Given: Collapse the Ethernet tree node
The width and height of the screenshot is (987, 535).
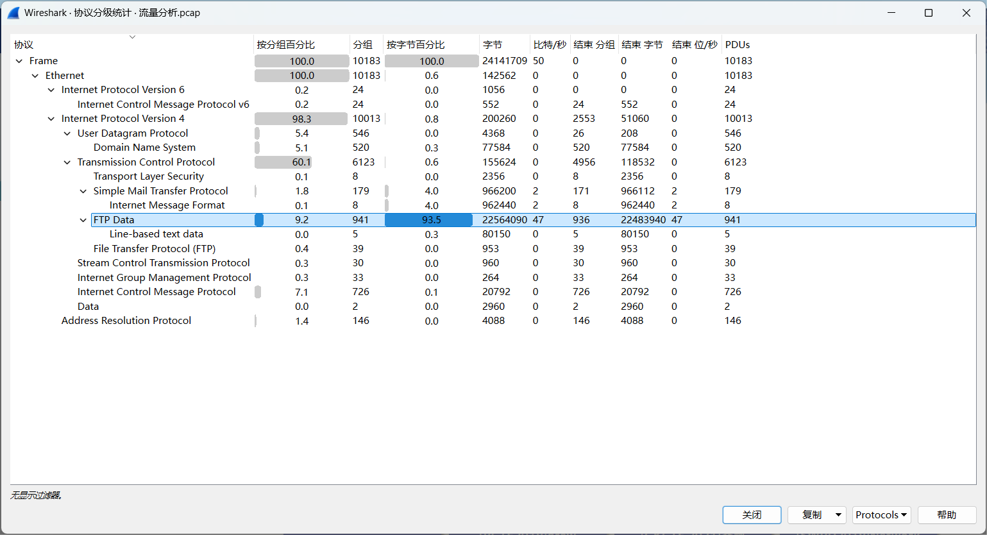Looking at the screenshot, I should point(35,76).
